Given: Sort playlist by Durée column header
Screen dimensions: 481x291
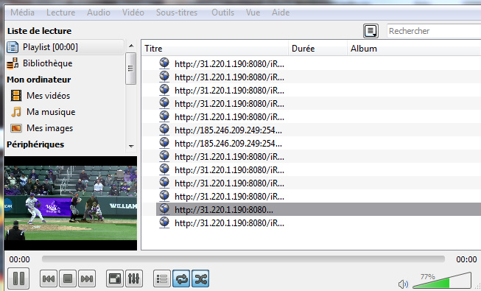Looking at the screenshot, I should tap(317, 49).
